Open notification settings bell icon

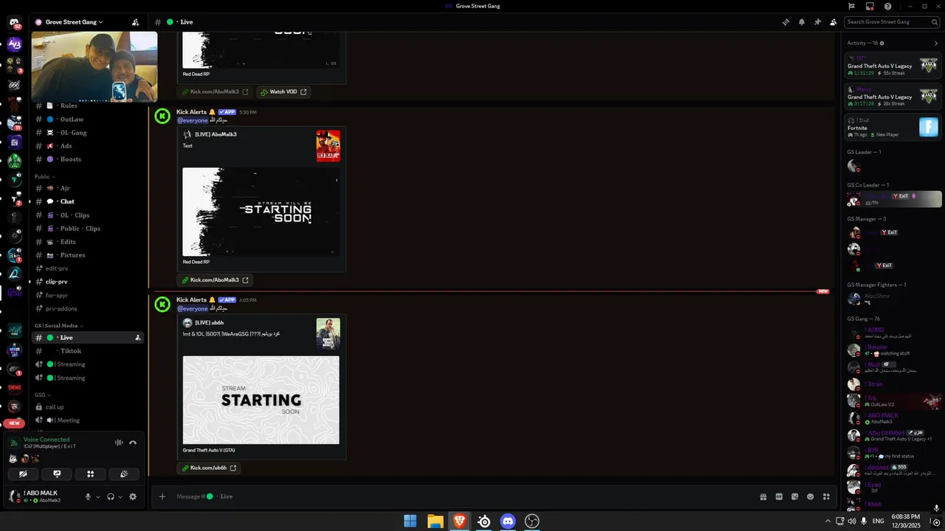[802, 22]
